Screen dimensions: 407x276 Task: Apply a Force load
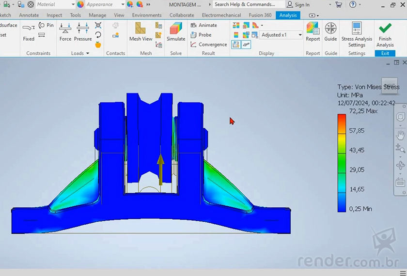[x=65, y=32]
